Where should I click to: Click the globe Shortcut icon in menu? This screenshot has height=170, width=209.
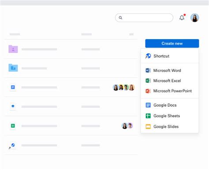coord(148,56)
